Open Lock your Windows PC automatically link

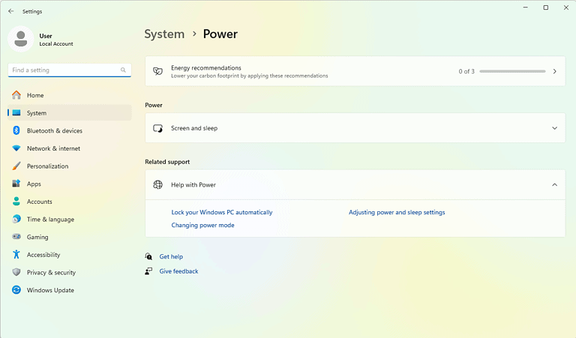point(222,212)
